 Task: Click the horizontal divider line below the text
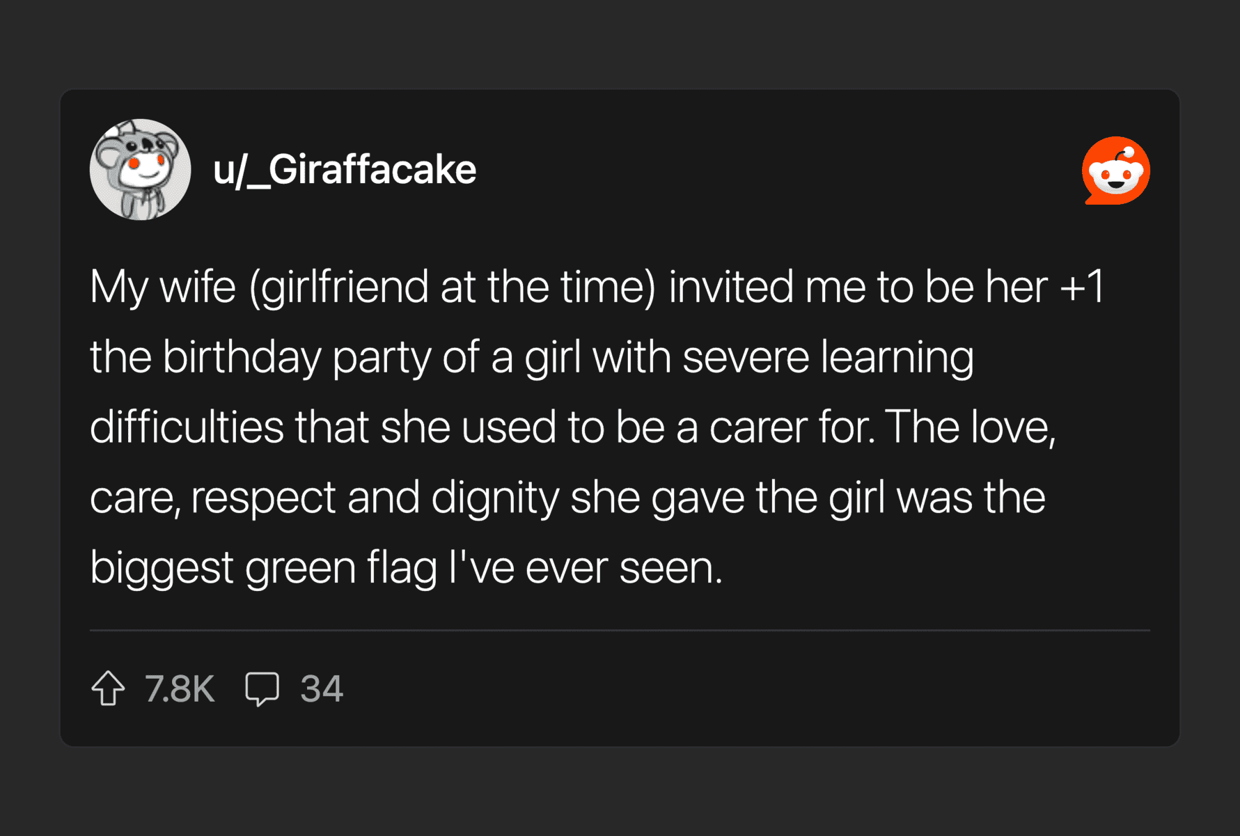click(x=620, y=630)
